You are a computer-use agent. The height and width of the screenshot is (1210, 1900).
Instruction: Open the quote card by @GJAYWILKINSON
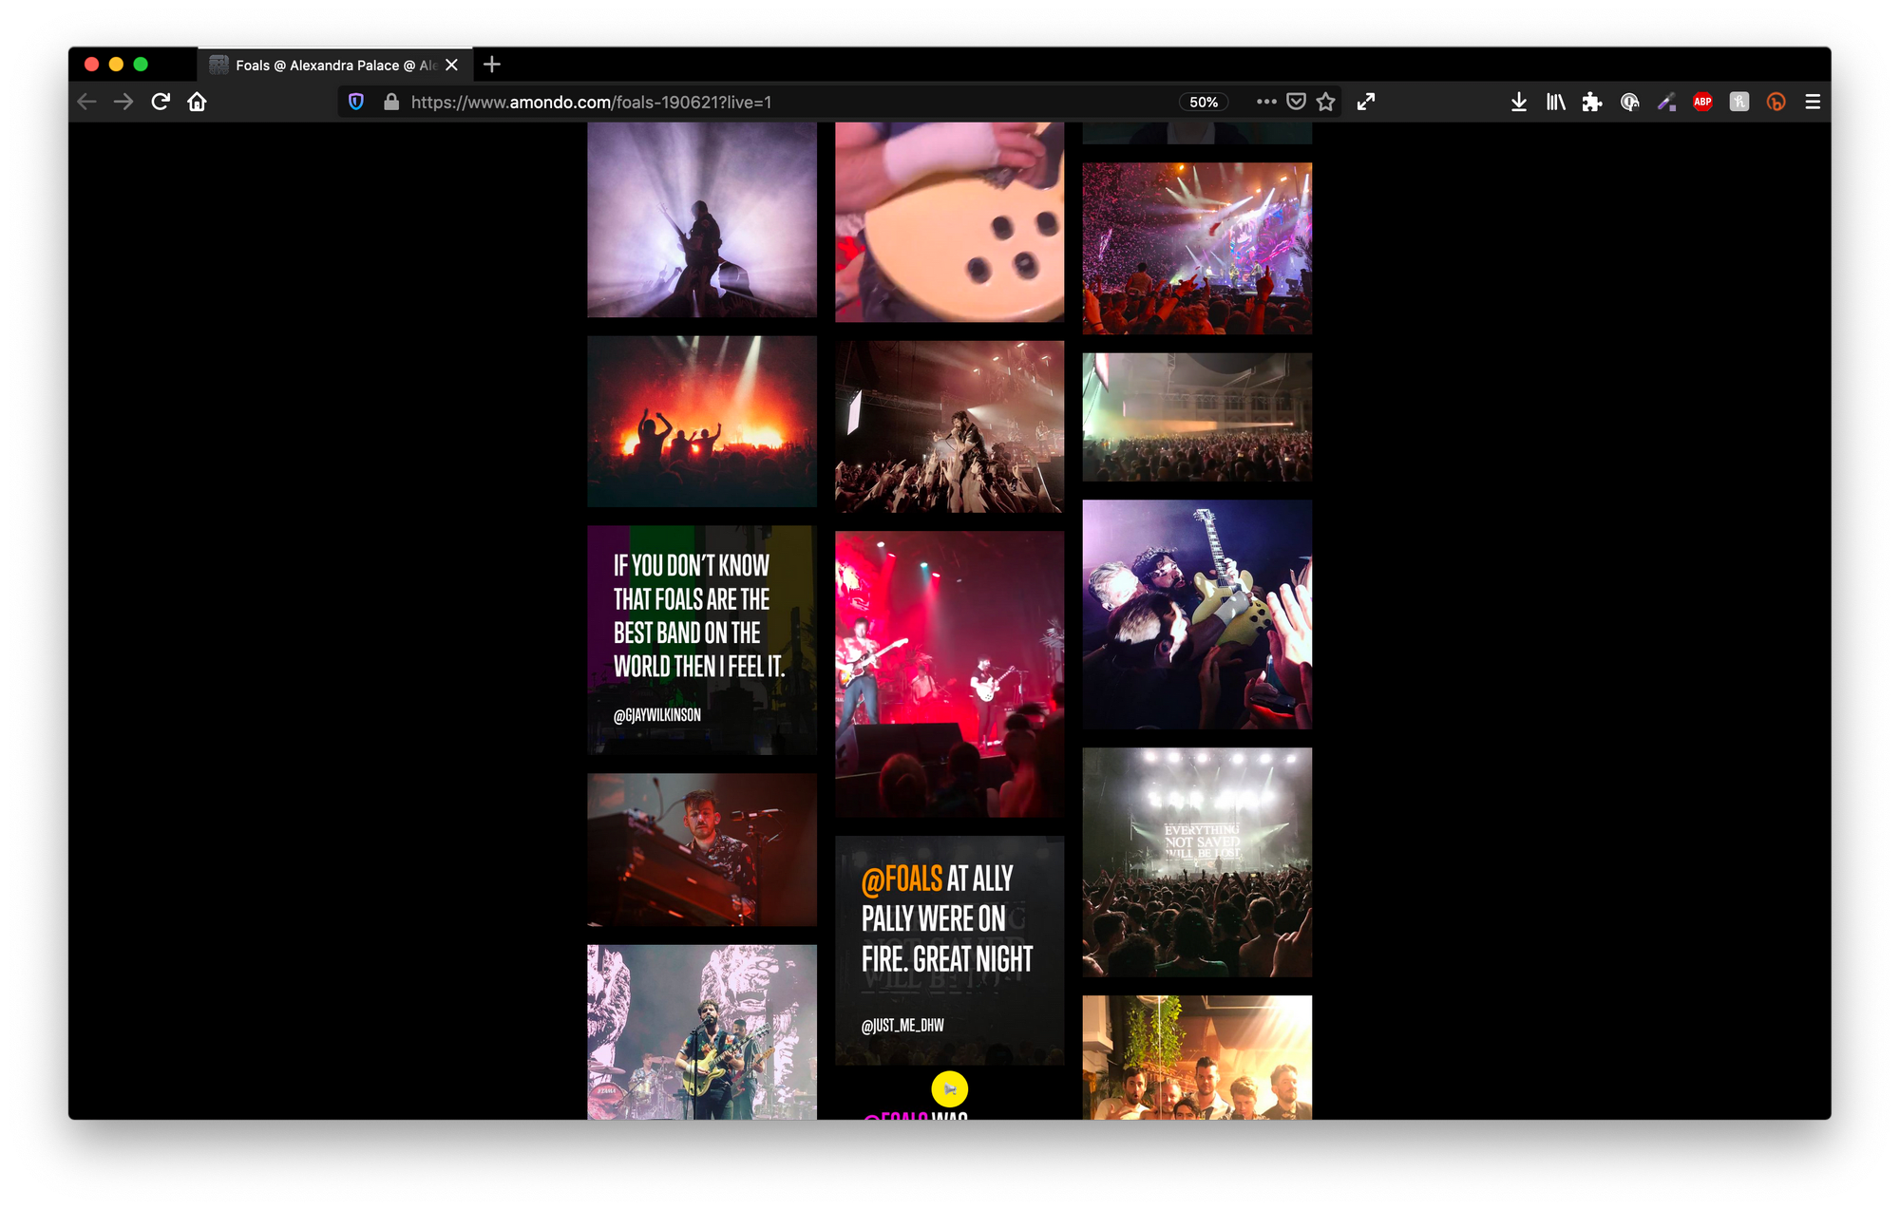pos(701,640)
